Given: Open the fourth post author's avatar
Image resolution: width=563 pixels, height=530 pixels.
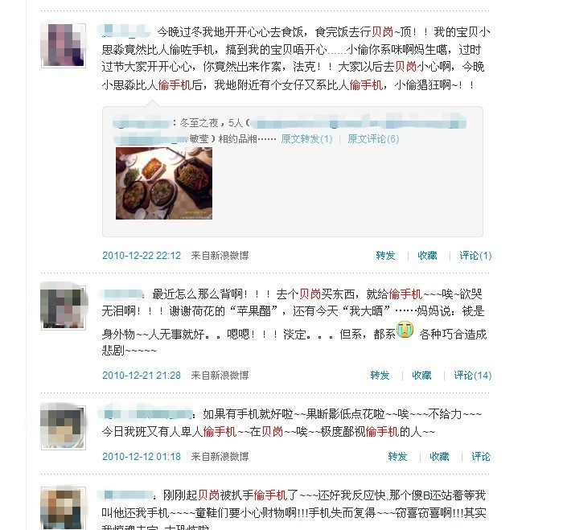Looking at the screenshot, I should coord(64,508).
